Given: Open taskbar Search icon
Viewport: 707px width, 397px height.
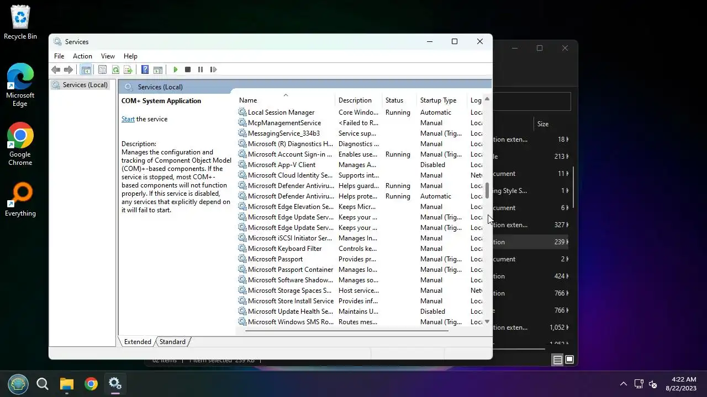Looking at the screenshot, I should (x=43, y=384).
